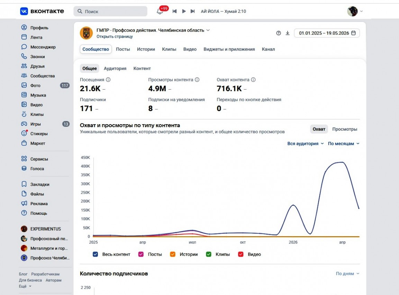Click info icon next to Посещения
399x295 pixels.
coord(108,80)
